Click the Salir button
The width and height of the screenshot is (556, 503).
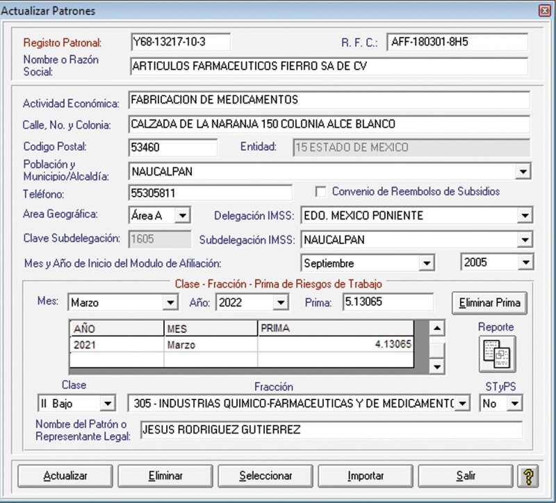[466, 476]
